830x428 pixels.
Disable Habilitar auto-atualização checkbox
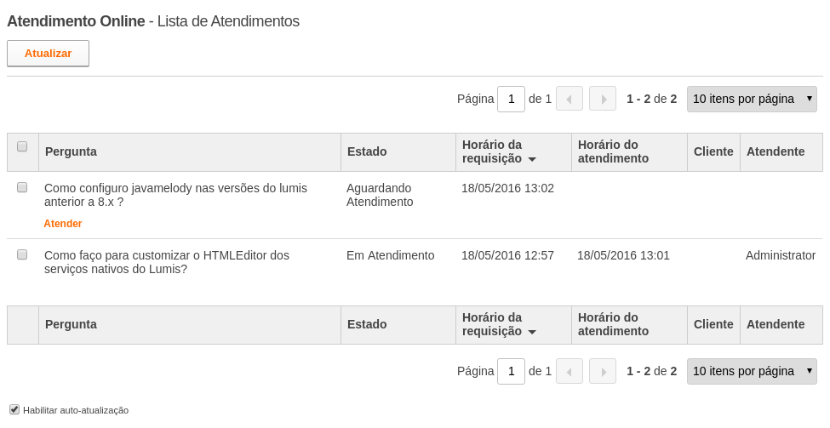click(14, 409)
